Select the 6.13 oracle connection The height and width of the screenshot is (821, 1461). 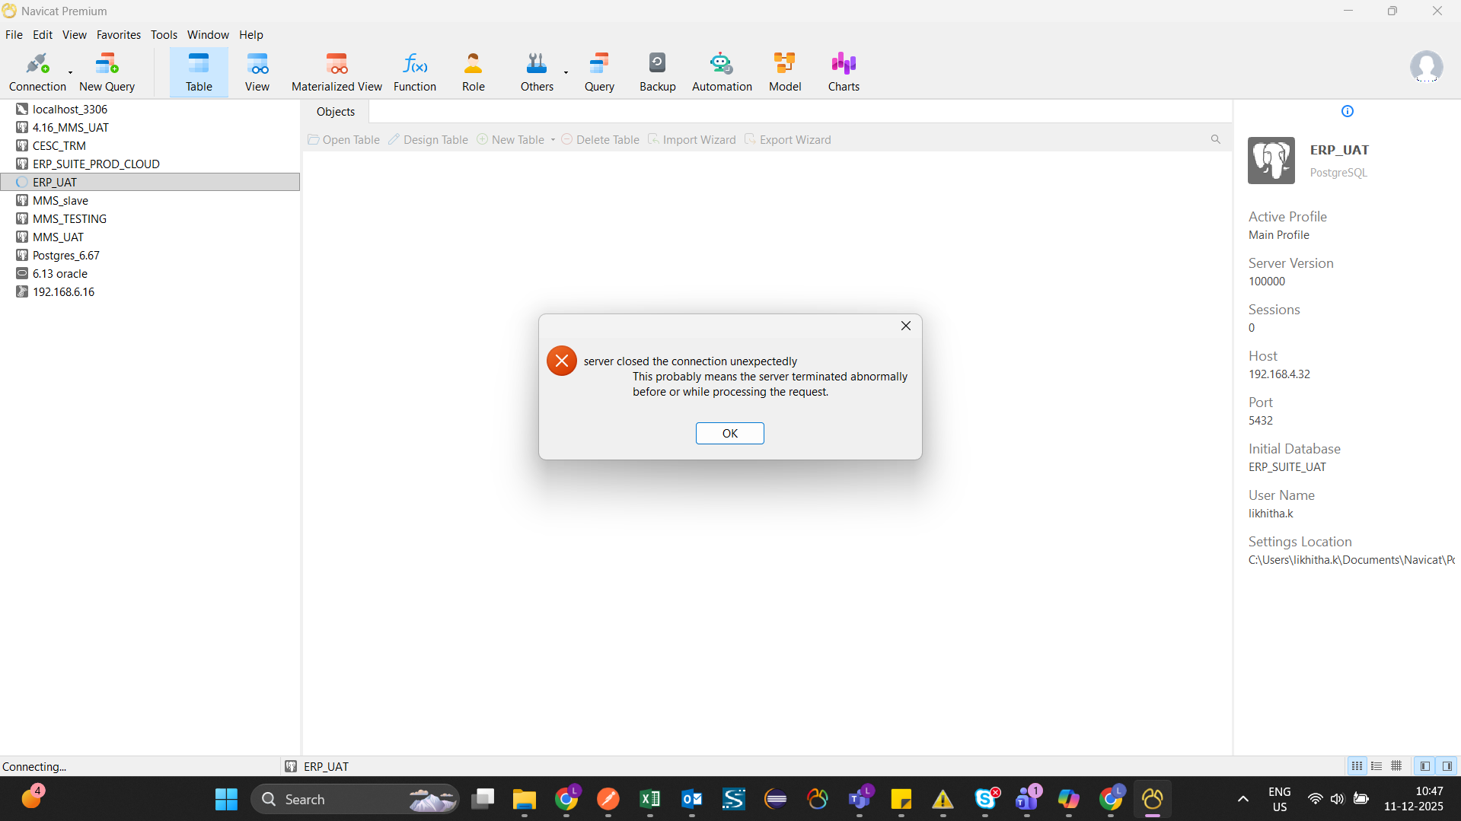coord(60,274)
